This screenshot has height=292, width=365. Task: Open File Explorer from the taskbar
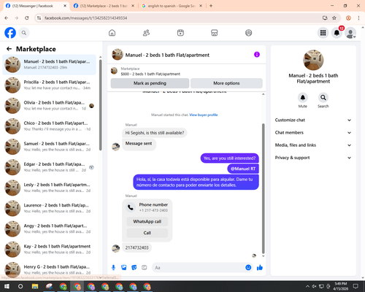coord(35,286)
